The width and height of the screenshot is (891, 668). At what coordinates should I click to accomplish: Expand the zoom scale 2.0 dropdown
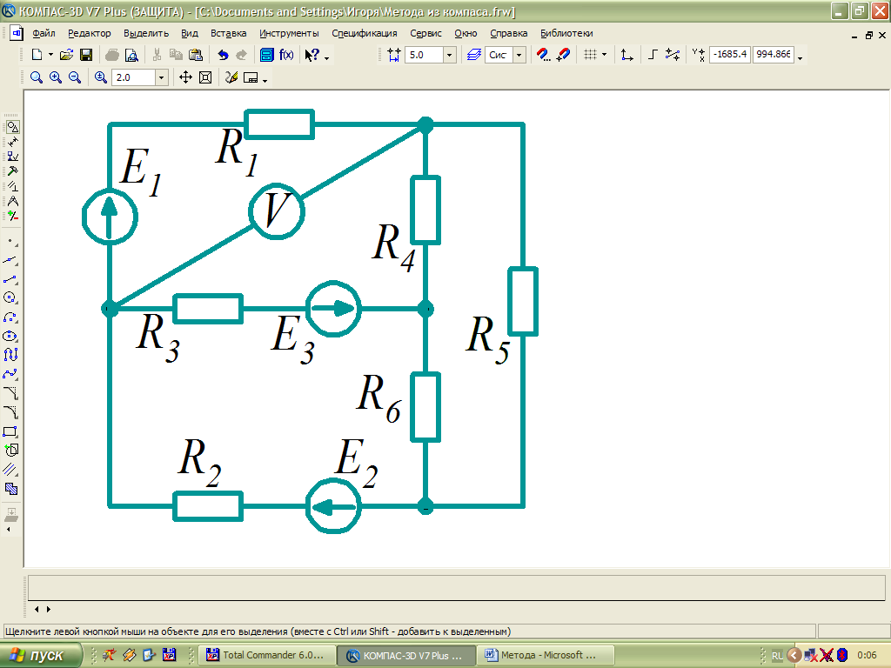pos(161,77)
